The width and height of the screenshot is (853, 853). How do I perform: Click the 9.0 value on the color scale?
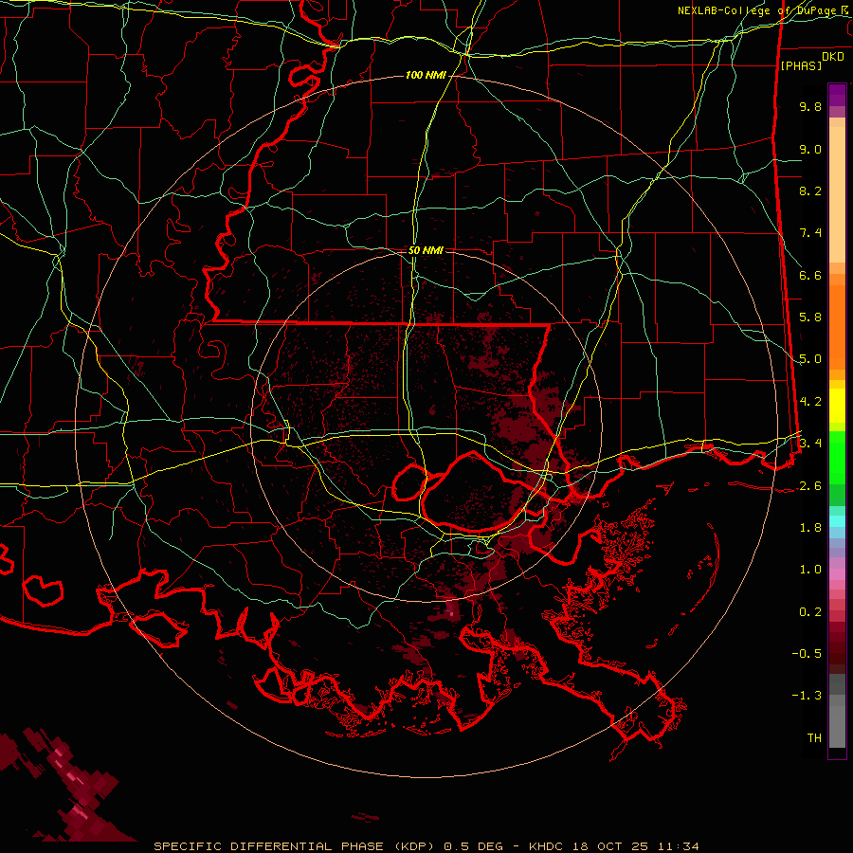[x=810, y=149]
